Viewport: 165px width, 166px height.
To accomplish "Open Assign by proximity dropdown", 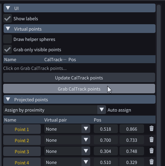I will (55, 110).
